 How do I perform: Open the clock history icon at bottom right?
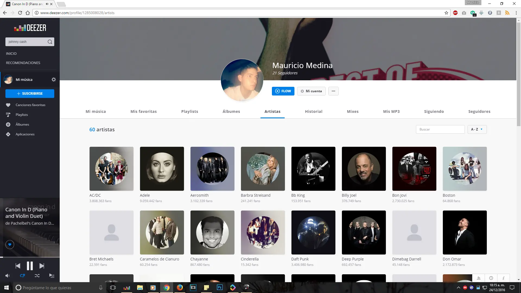click(491, 278)
